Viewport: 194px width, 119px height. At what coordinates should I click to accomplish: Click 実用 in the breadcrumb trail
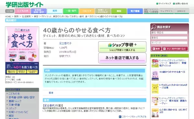pos(16,16)
